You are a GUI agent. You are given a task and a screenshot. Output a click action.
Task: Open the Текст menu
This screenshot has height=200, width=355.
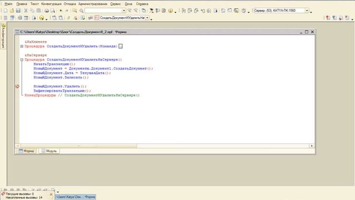pyautogui.click(x=34, y=4)
